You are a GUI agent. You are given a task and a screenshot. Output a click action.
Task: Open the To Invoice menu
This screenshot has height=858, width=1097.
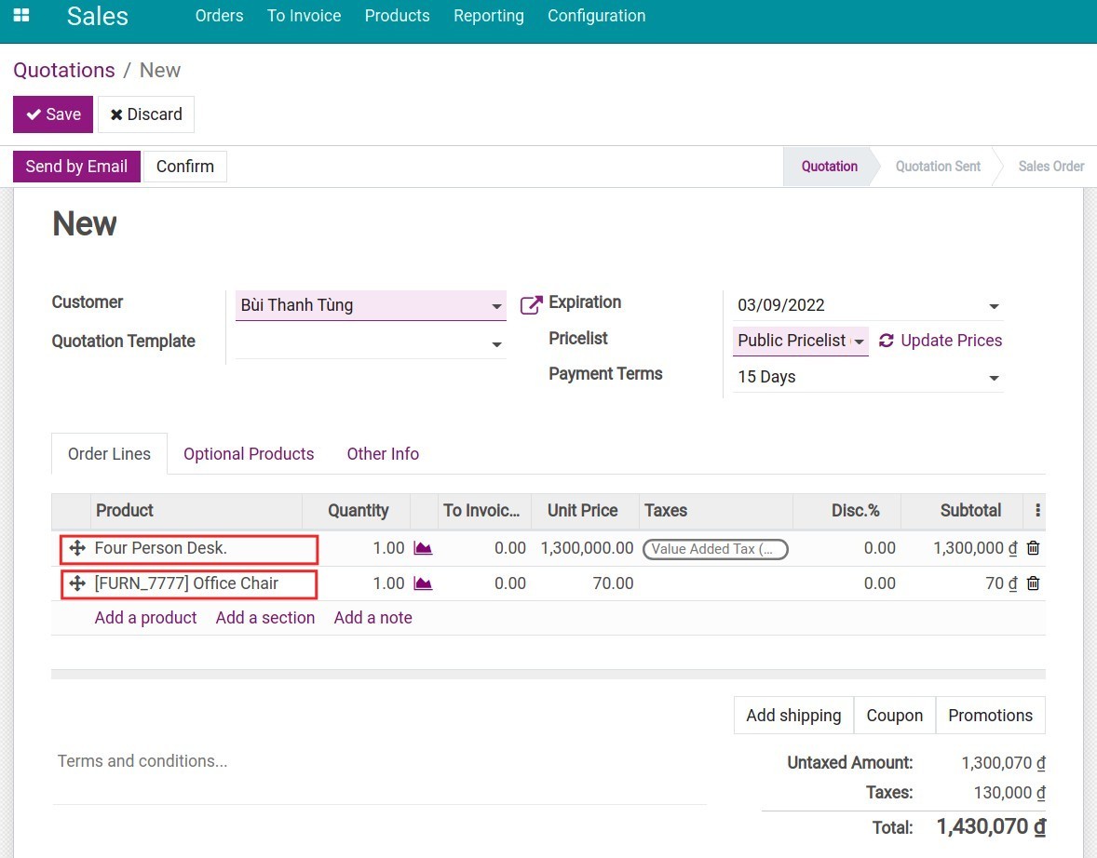click(304, 16)
